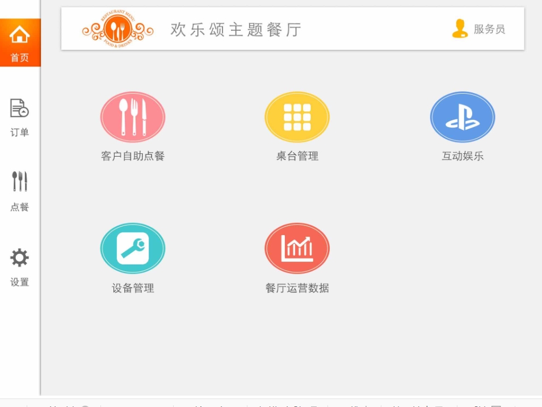Click the 欢乐颂主题餐厅 title text
This screenshot has width=542, height=407.
tap(236, 30)
